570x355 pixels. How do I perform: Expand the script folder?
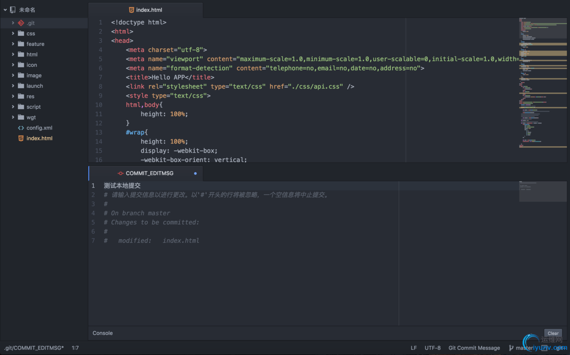pos(13,107)
